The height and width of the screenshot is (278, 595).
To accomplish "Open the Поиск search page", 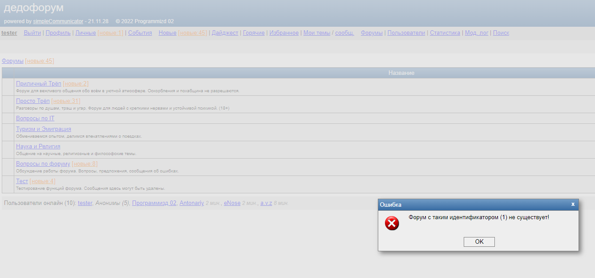I will pos(501,33).
